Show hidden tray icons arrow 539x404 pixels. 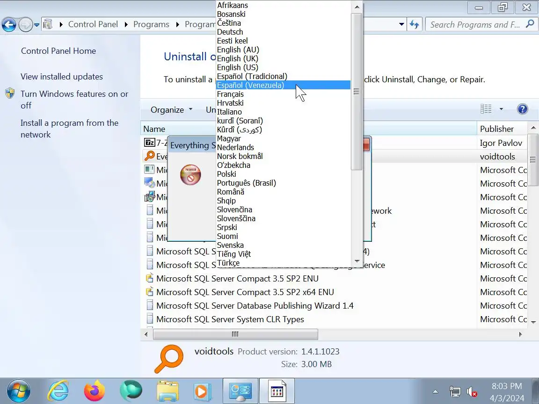(435, 391)
